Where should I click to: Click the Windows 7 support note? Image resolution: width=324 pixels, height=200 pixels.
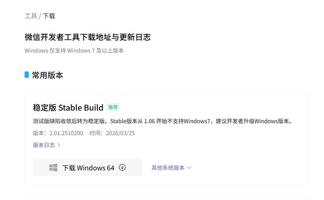(x=74, y=50)
